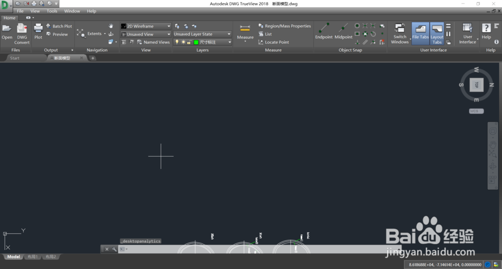
Task: Open Region/Mass Properties
Action: (285, 26)
